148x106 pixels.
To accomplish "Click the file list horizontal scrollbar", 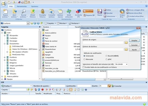I will [70, 79].
